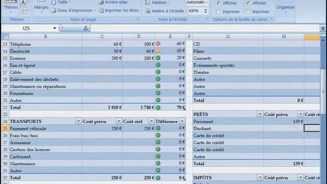Select cell Maintenance ou réparations
327x184 pixels.
click(45, 86)
